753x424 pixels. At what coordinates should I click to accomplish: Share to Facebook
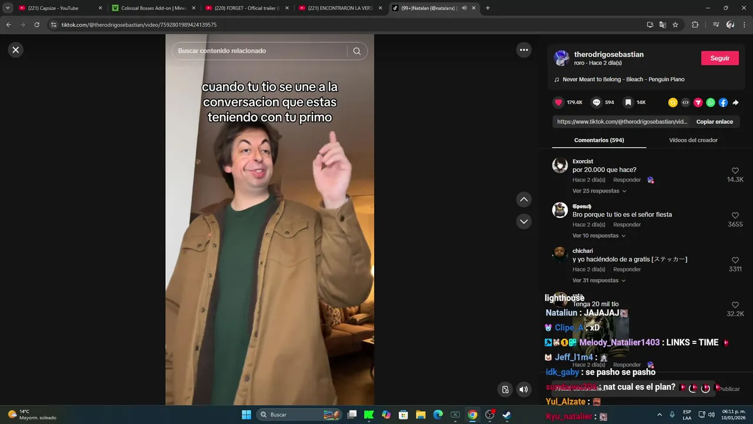[723, 102]
